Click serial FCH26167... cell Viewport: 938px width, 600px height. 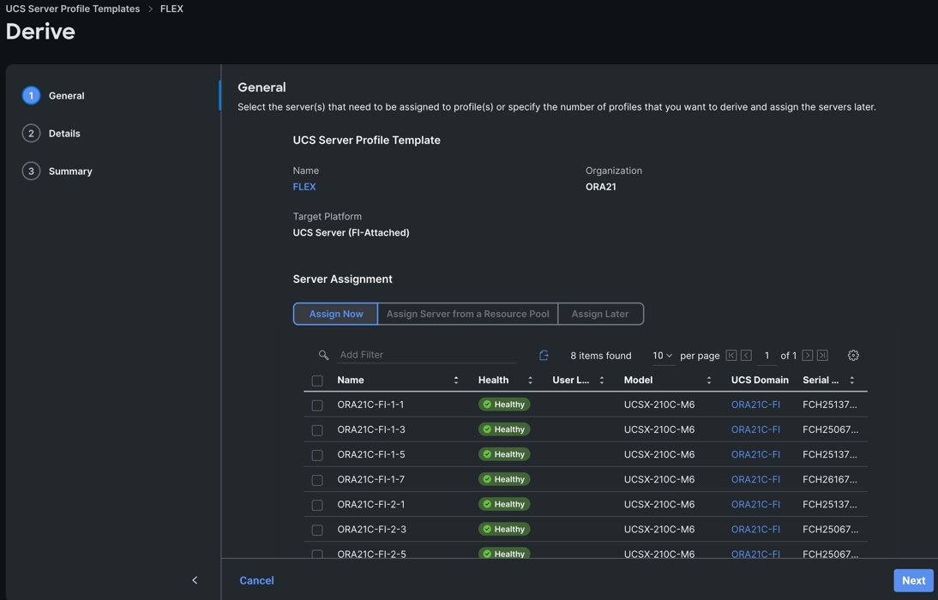click(x=830, y=479)
